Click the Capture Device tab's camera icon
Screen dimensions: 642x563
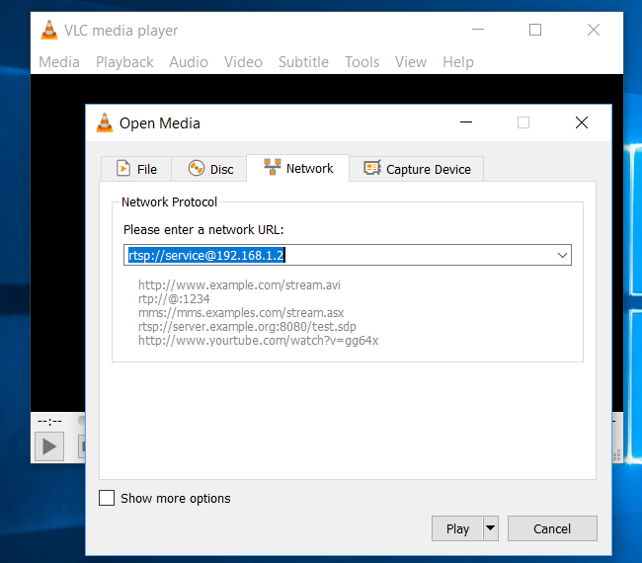click(x=372, y=169)
